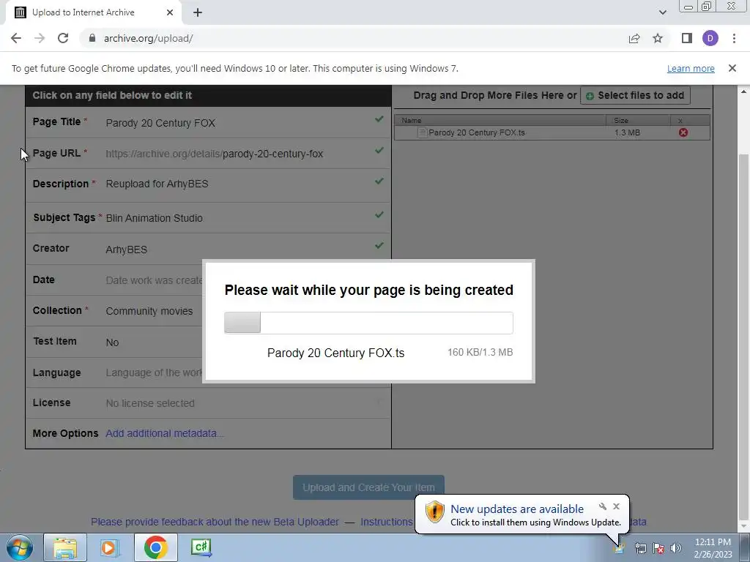Open a new browser tab
Screen dimensions: 750x562
coord(198,13)
